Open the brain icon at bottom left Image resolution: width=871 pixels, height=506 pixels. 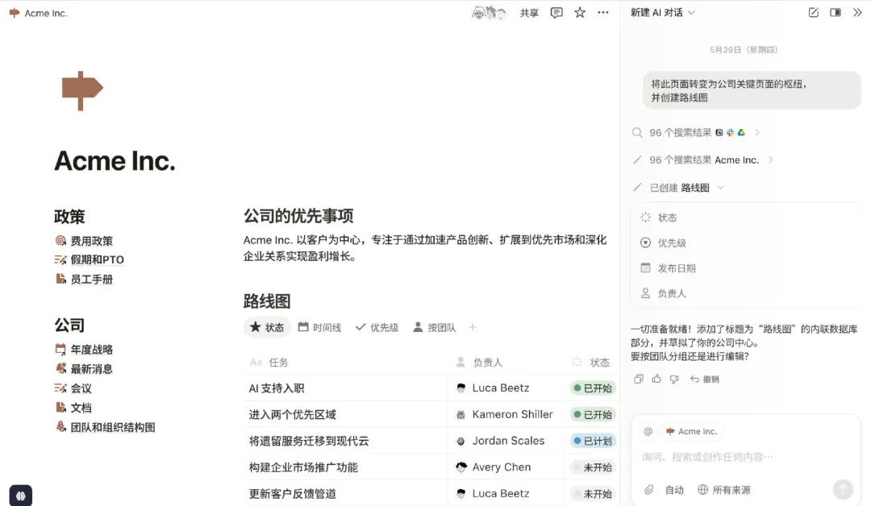point(20,496)
